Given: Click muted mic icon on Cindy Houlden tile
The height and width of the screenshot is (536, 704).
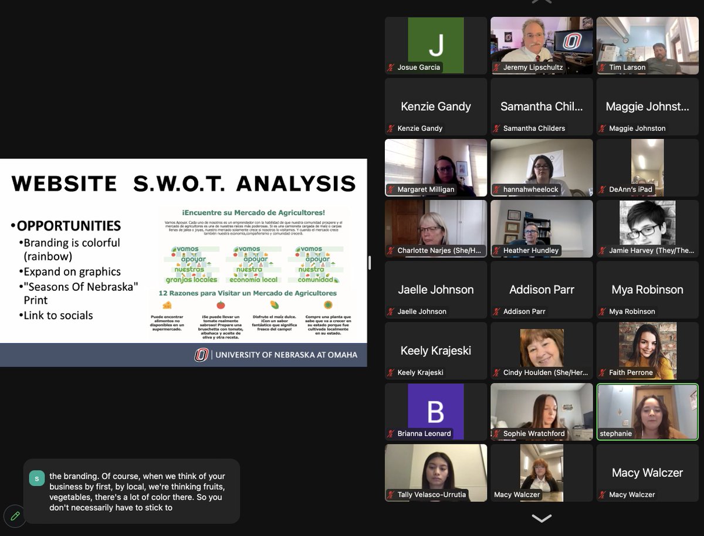Looking at the screenshot, I should [496, 372].
